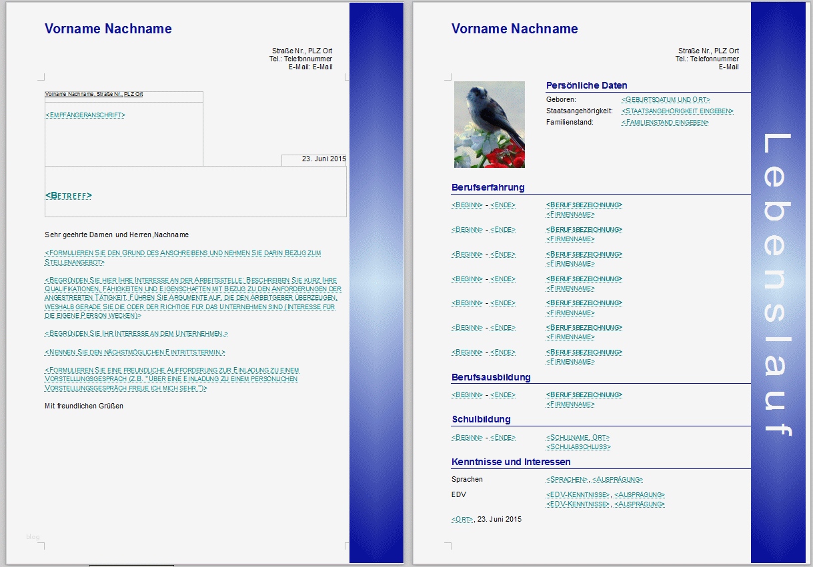Click the <Ort> placeholder before the date
Image resolution: width=813 pixels, height=567 pixels.
click(x=462, y=519)
